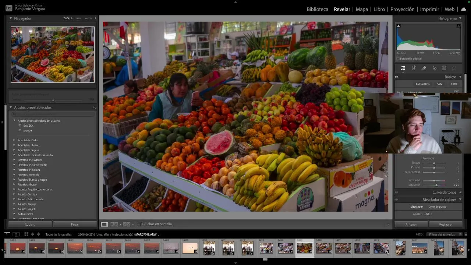Select the Crop overlay tool

(x=414, y=68)
